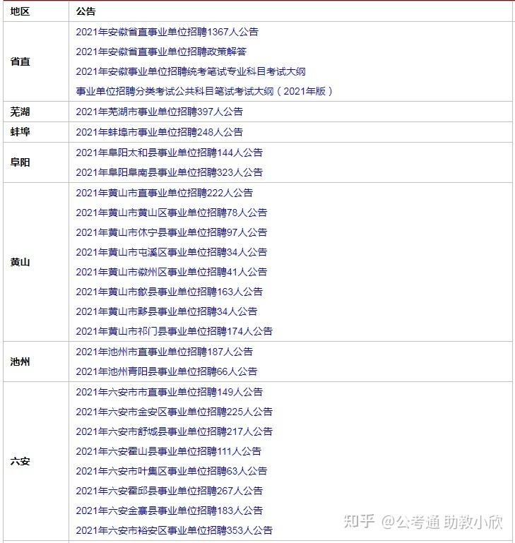Open 2021年安徽省直事业单位招聘政策解答 link
515x543 pixels.
[x=161, y=52]
